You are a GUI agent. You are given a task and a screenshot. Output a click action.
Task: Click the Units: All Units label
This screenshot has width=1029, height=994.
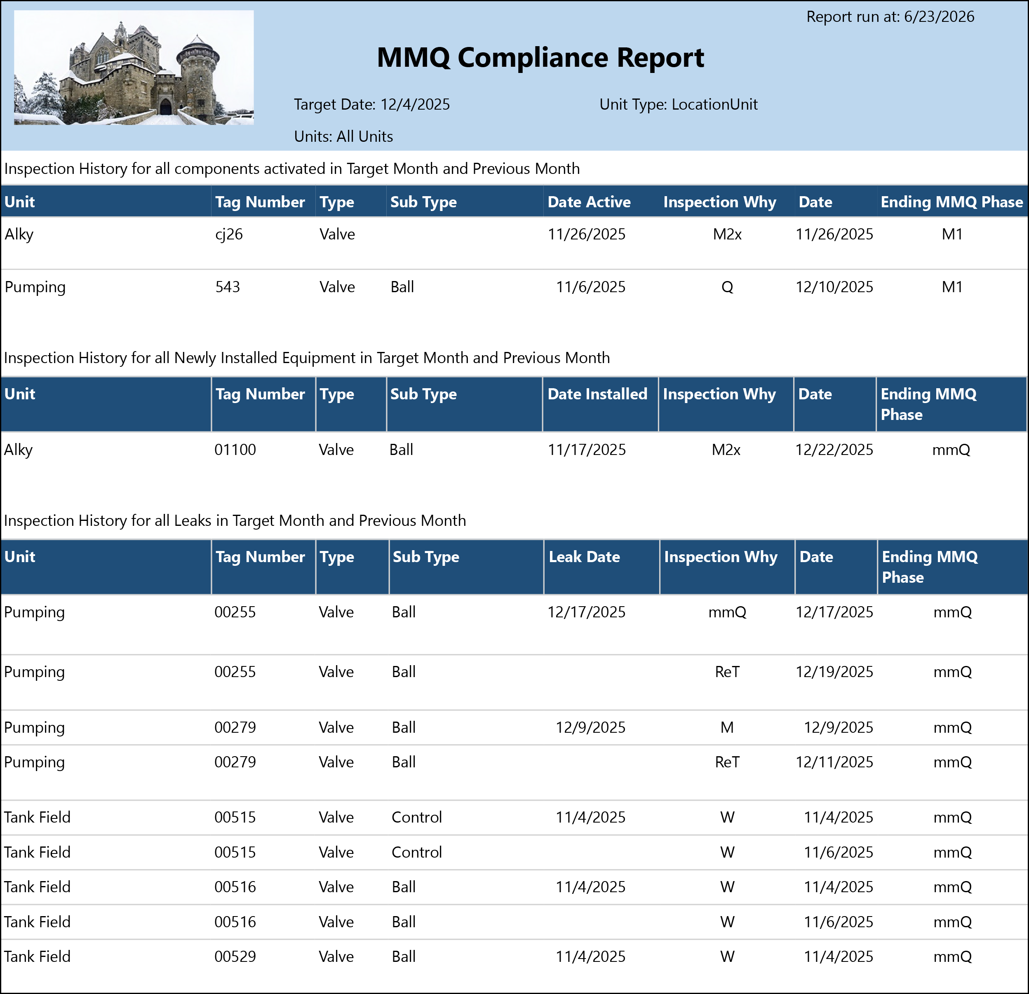tap(343, 136)
